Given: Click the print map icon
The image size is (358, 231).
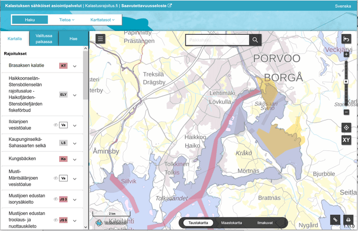Looking at the screenshot, I should (347, 220).
